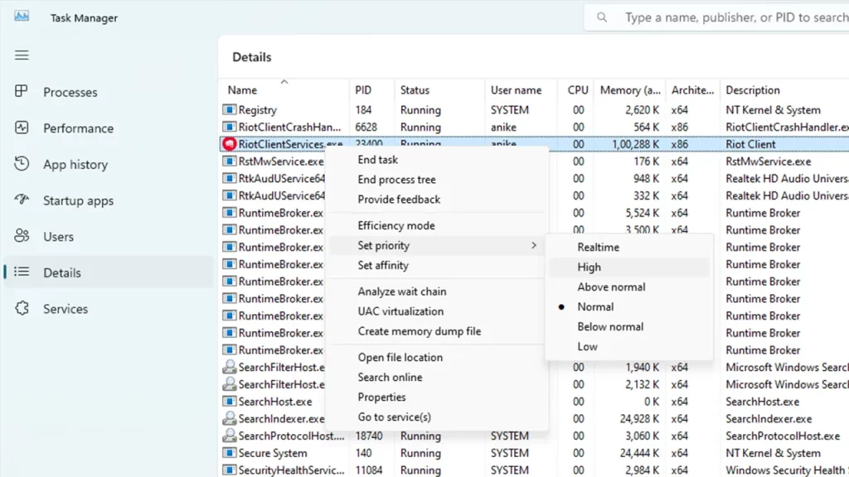Click the Performance sidebar icon

click(22, 128)
